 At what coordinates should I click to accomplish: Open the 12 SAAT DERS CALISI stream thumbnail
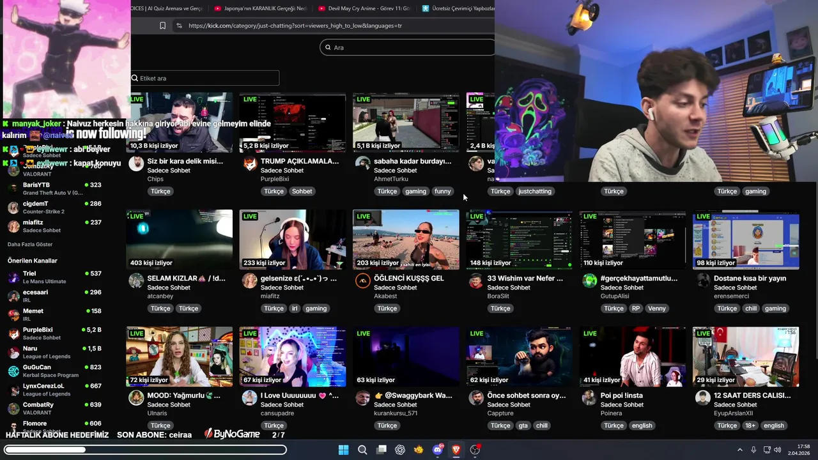[746, 356]
